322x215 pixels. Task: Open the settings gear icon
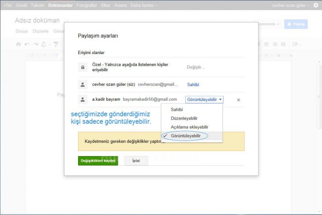315,5
